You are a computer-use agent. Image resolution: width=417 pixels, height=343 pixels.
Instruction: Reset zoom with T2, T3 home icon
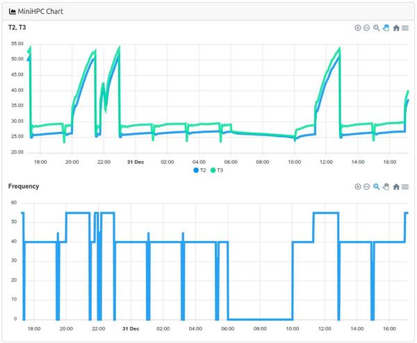(x=395, y=28)
